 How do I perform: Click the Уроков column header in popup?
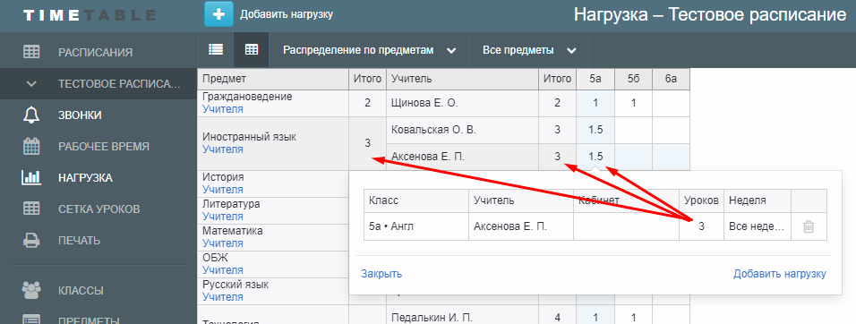click(x=701, y=200)
